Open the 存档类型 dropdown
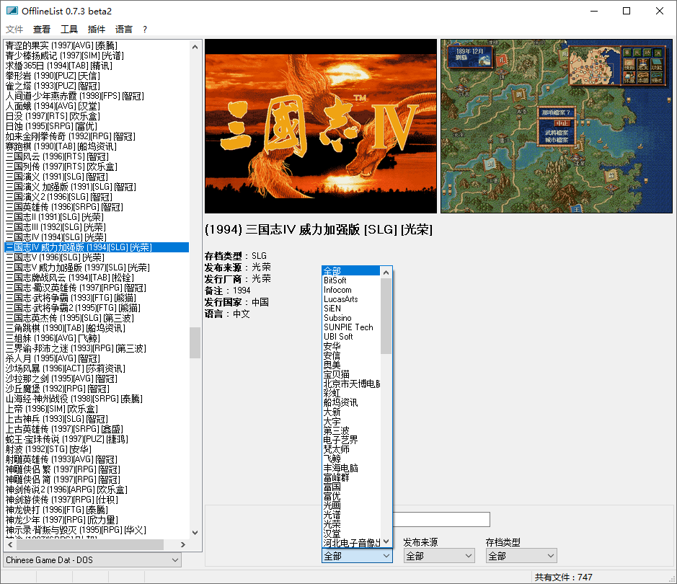 pos(521,556)
